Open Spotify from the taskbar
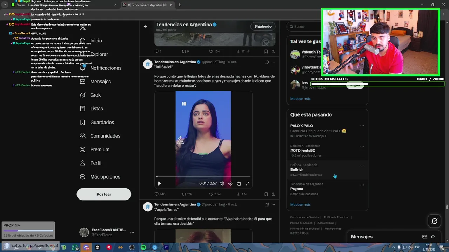This screenshot has height=252, width=449. (x=143, y=247)
